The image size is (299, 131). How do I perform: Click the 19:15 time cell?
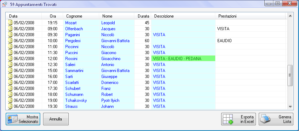[x=53, y=23]
